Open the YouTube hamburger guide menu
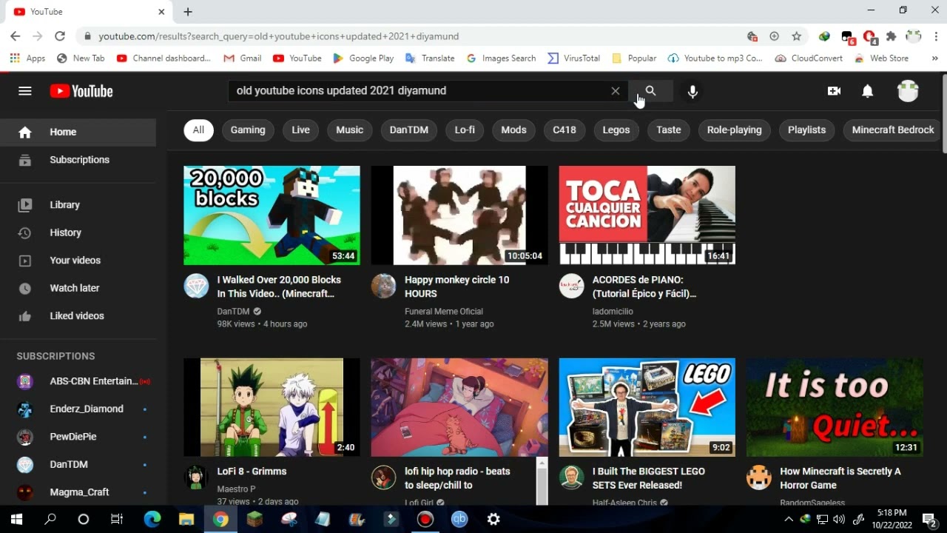The height and width of the screenshot is (533, 947). pyautogui.click(x=25, y=91)
